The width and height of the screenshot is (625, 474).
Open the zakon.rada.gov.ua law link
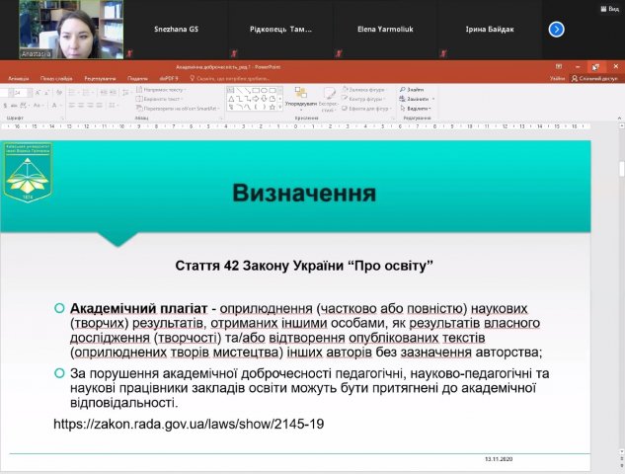191,424
